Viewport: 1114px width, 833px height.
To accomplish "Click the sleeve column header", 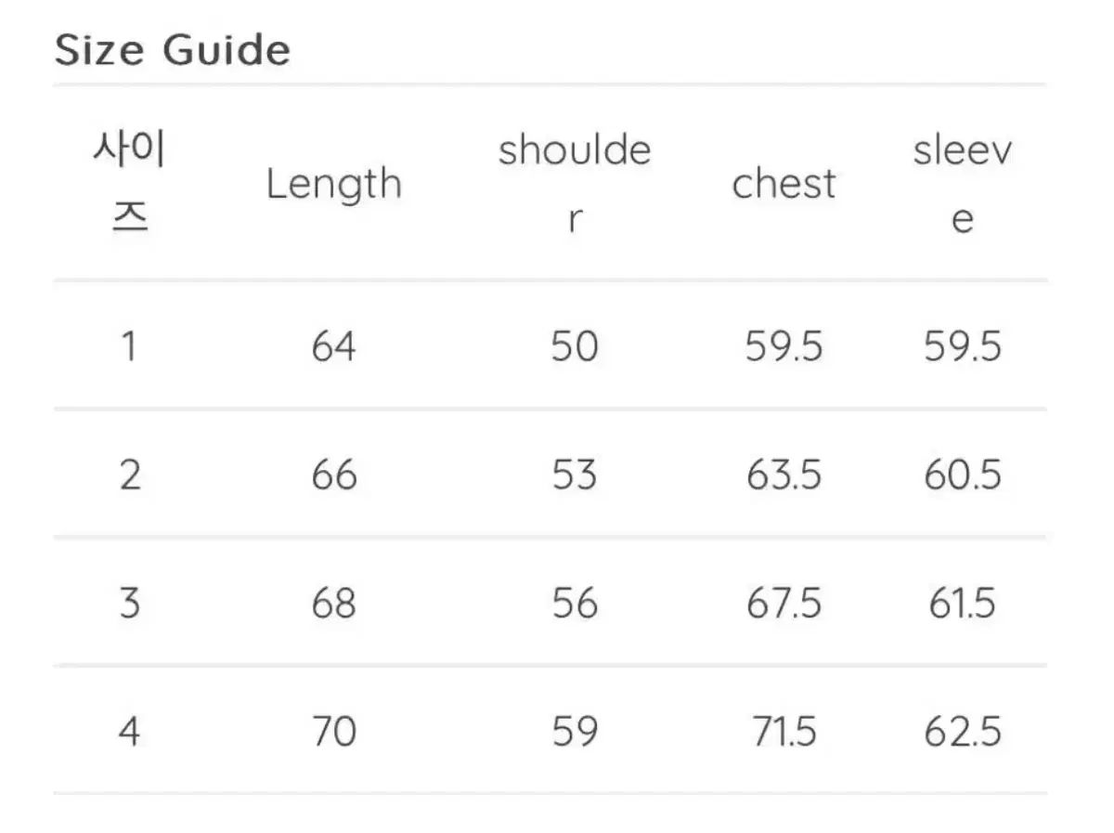I will 962,183.
